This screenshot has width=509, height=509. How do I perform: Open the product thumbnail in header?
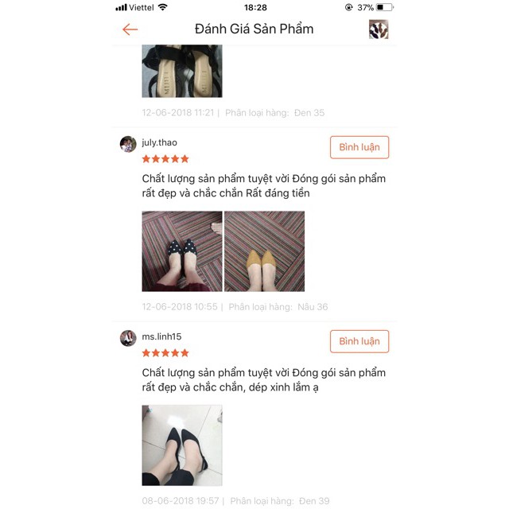tap(379, 29)
